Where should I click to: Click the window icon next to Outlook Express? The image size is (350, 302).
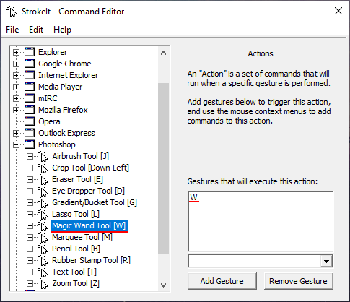point(30,133)
